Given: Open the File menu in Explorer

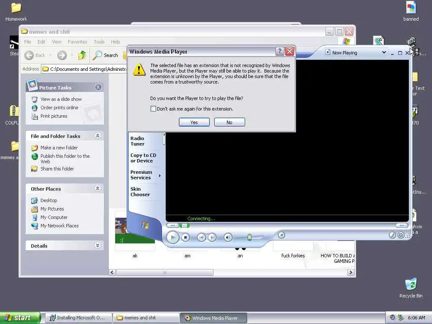Looking at the screenshot, I should (x=27, y=42).
